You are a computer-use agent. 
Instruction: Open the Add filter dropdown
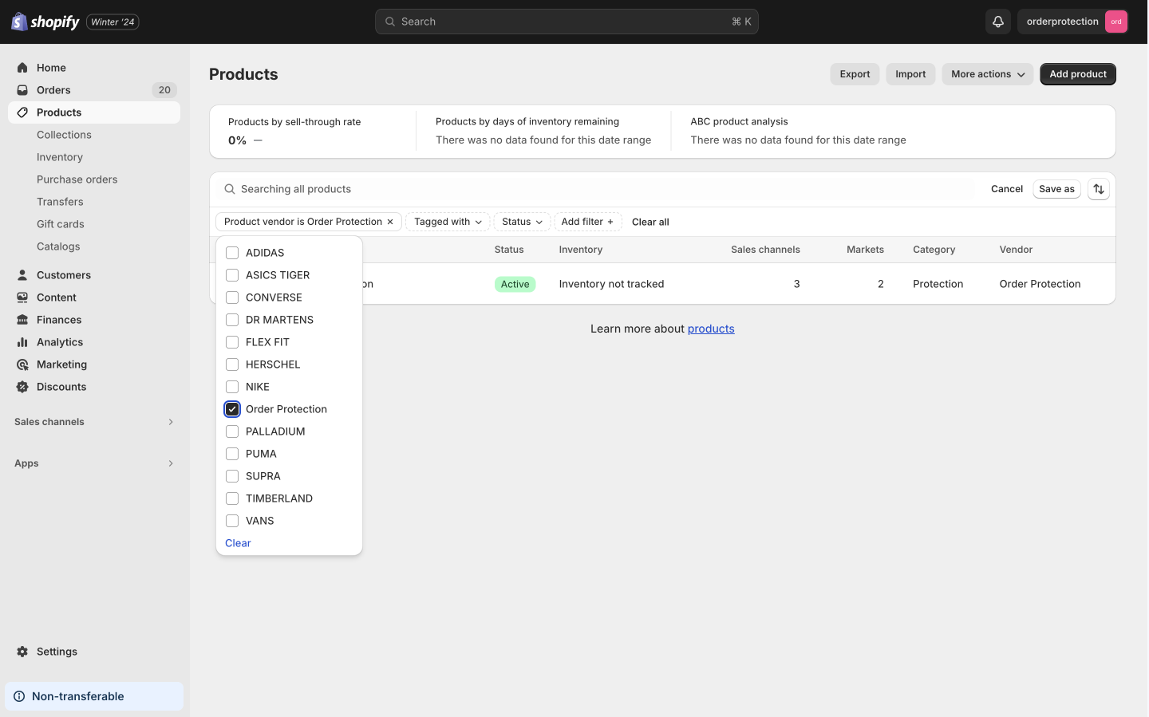pos(588,222)
